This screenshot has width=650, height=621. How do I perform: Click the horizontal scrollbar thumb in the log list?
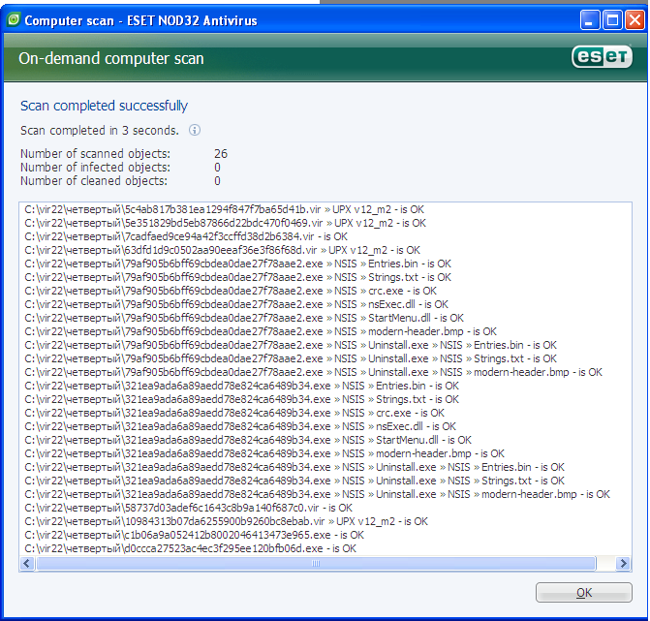(x=316, y=564)
